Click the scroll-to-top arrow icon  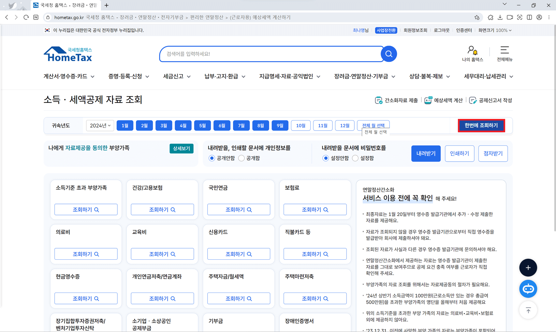tap(528, 310)
